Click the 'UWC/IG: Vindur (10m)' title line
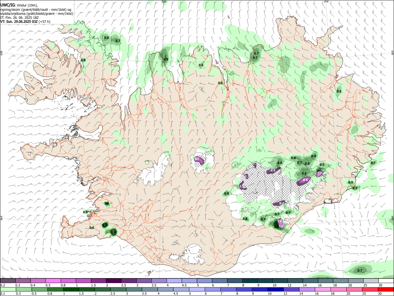The image size is (394, 296). (x=19, y=5)
